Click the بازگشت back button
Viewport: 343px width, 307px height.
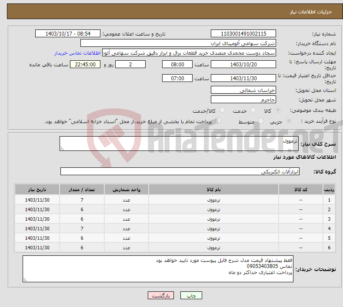[x=161, y=295]
